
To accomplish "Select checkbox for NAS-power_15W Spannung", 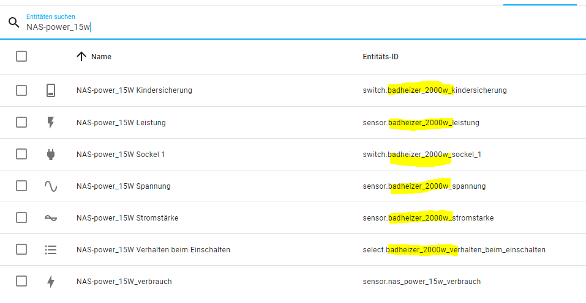I will pos(21,186).
